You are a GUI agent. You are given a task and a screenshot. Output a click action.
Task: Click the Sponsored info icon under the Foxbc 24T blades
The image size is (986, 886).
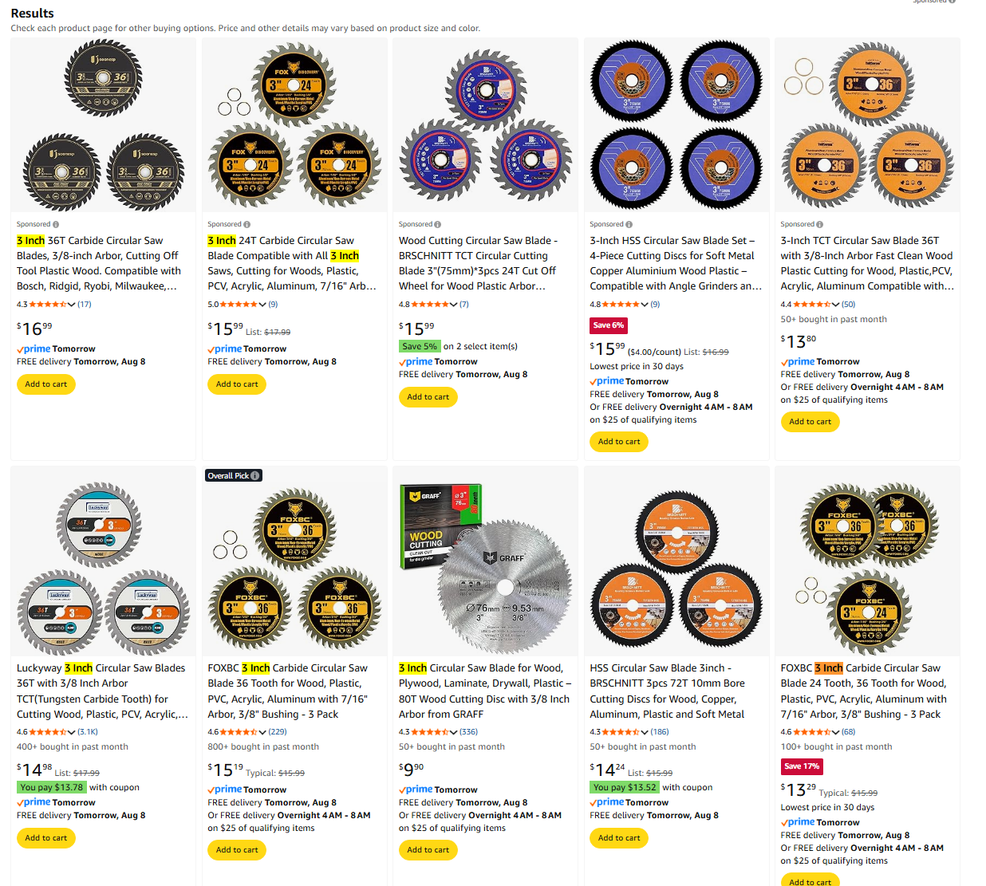[x=247, y=225]
